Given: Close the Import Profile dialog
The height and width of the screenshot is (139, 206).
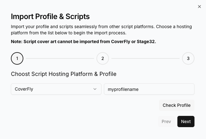Looking at the screenshot, I should [x=199, y=7].
